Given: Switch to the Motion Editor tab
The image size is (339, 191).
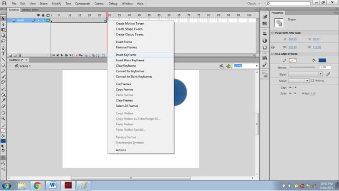Looking at the screenshot, I should (31, 10).
